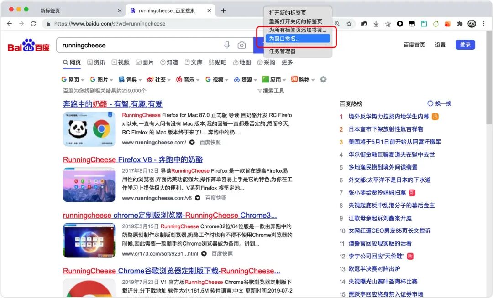The width and height of the screenshot is (493, 298).
Task: Click the bookmark-star list extension icon
Action: (x=388, y=24)
